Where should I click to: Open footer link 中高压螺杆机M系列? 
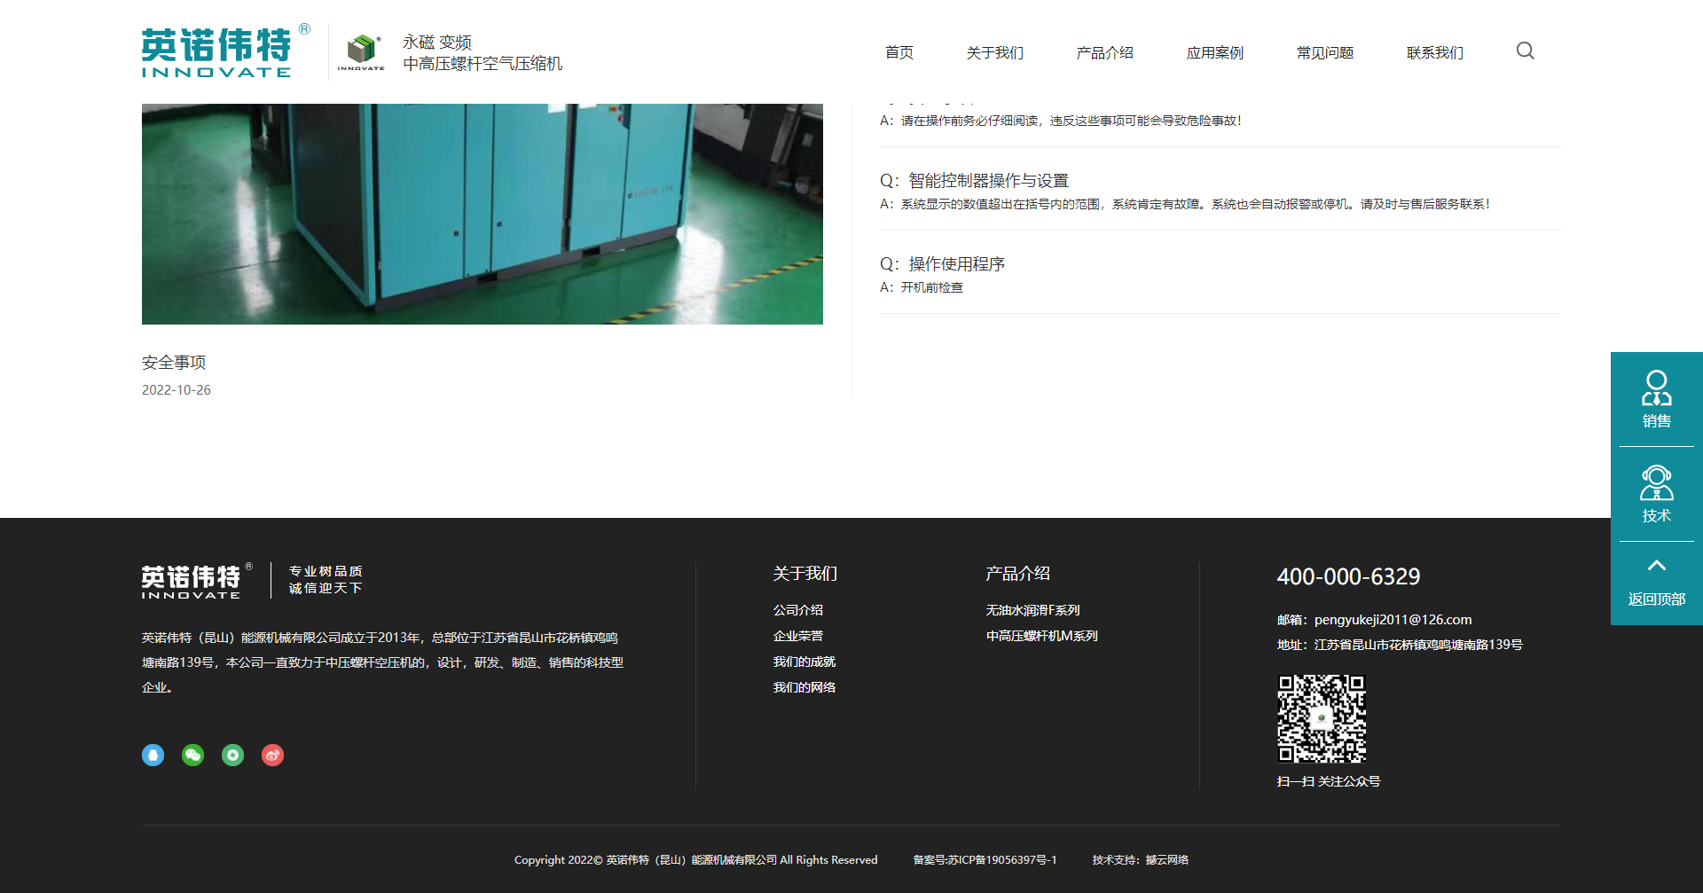point(1042,636)
